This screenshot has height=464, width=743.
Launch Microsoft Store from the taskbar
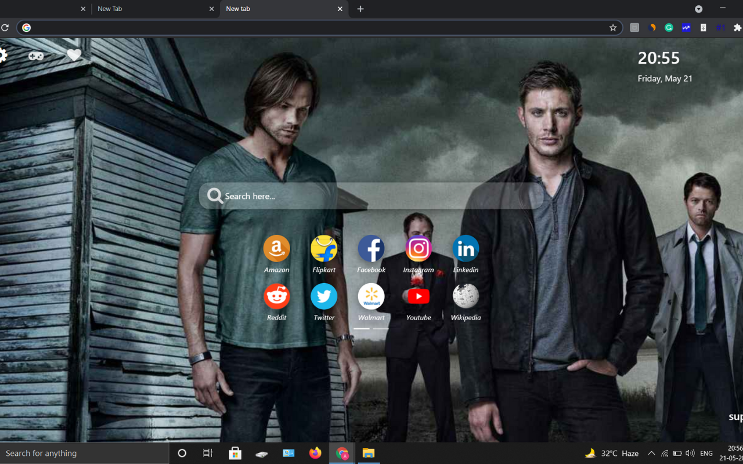(235, 453)
